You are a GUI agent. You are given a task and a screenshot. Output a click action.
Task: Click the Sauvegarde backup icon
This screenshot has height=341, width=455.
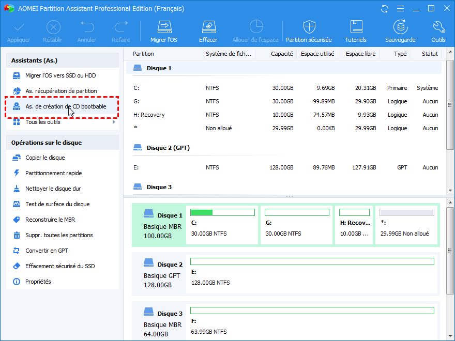(400, 27)
